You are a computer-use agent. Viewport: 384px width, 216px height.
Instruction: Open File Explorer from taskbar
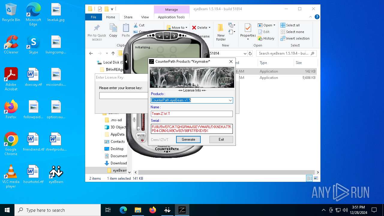[138, 210]
